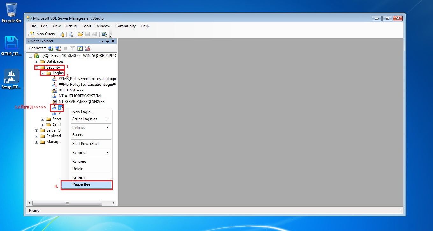Click the sa login user icon
433x231 pixels.
coord(54,107)
